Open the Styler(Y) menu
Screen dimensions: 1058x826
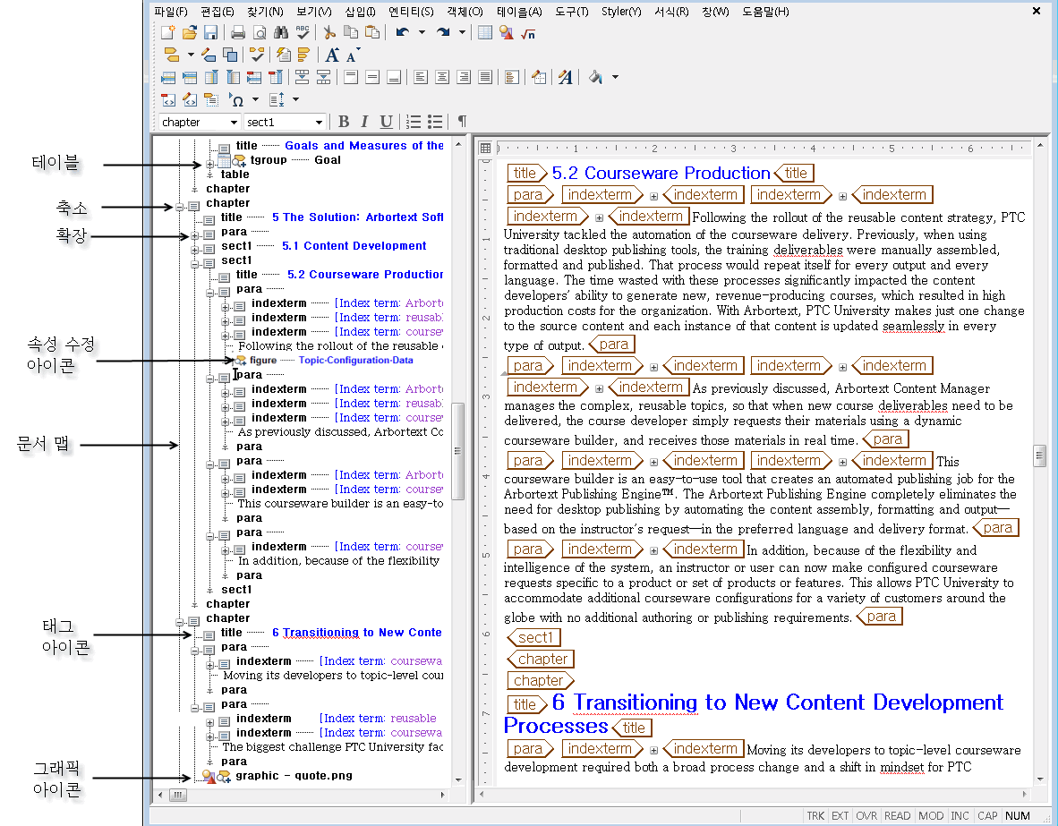click(x=621, y=12)
